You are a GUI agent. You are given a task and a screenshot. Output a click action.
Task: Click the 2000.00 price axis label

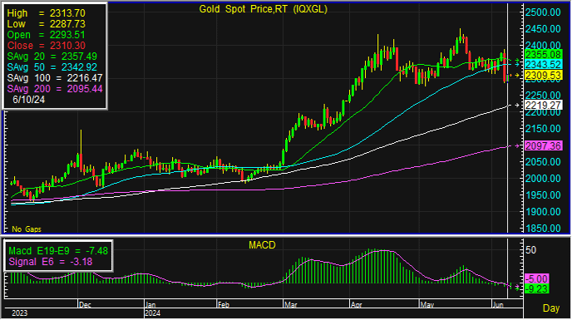click(543, 179)
